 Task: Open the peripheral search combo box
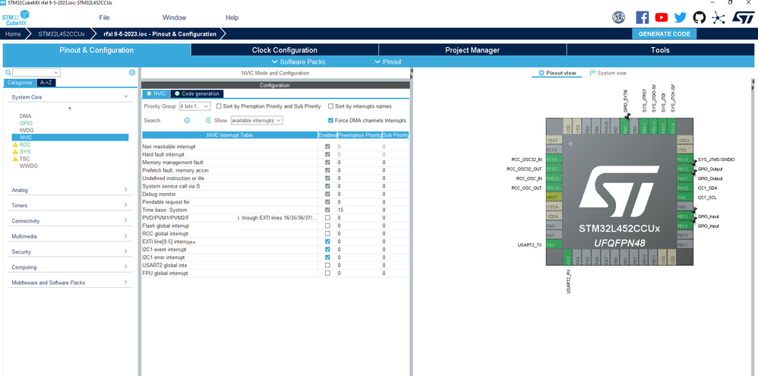36,72
